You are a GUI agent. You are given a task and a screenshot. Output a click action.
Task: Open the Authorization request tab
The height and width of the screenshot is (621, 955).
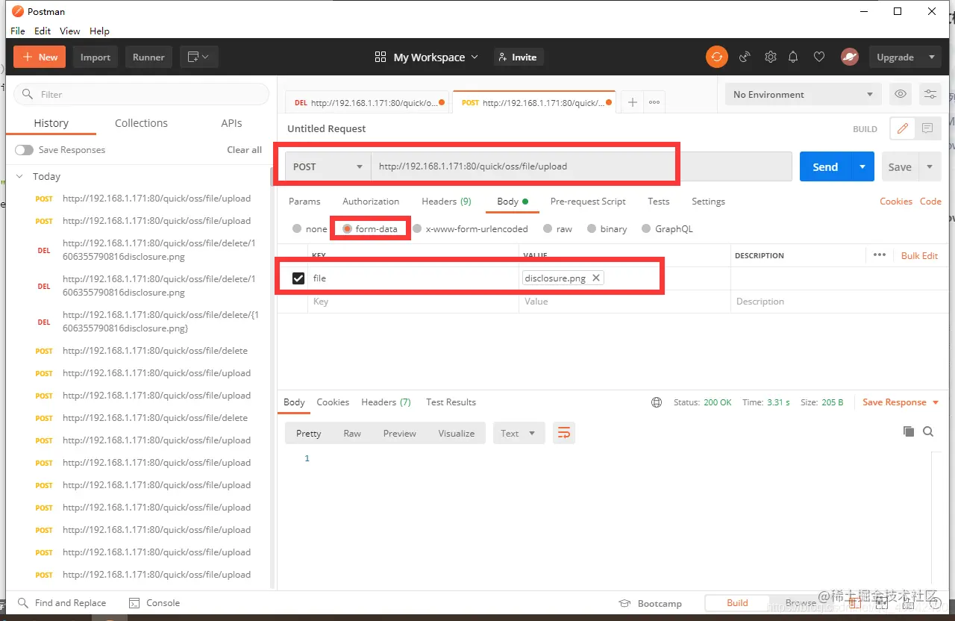point(371,202)
